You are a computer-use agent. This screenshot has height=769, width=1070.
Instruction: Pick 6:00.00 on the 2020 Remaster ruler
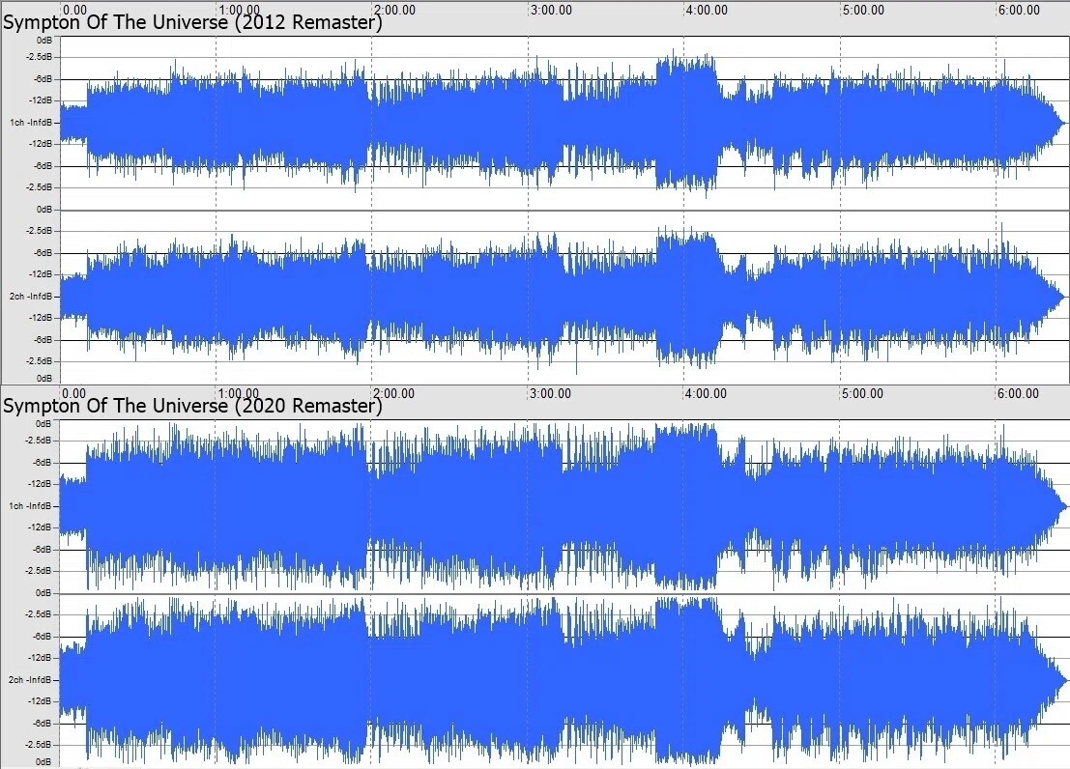coord(1019,393)
